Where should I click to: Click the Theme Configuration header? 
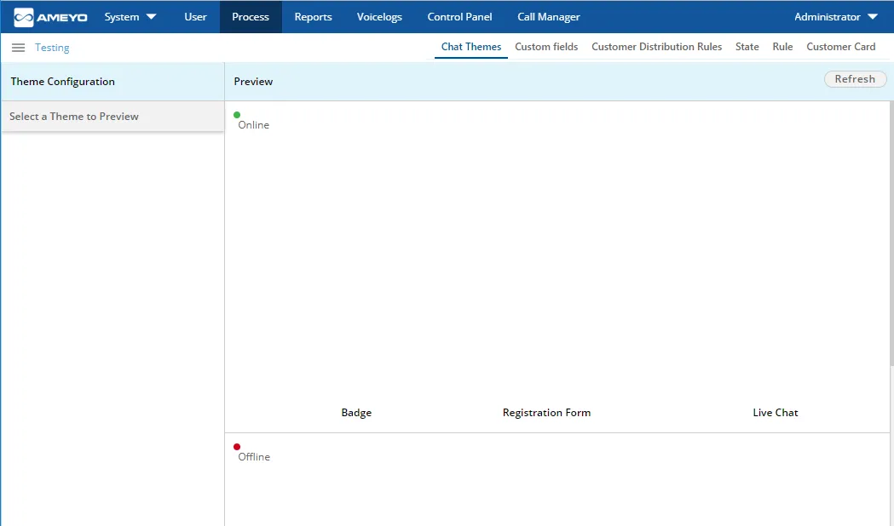click(x=63, y=82)
